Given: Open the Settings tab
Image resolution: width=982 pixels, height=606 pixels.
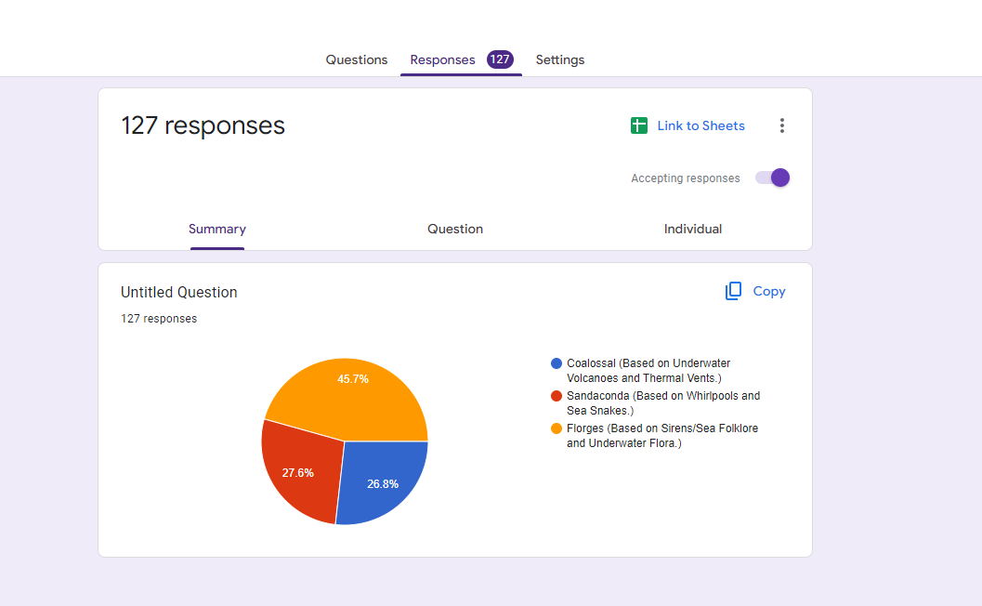Looking at the screenshot, I should point(560,59).
